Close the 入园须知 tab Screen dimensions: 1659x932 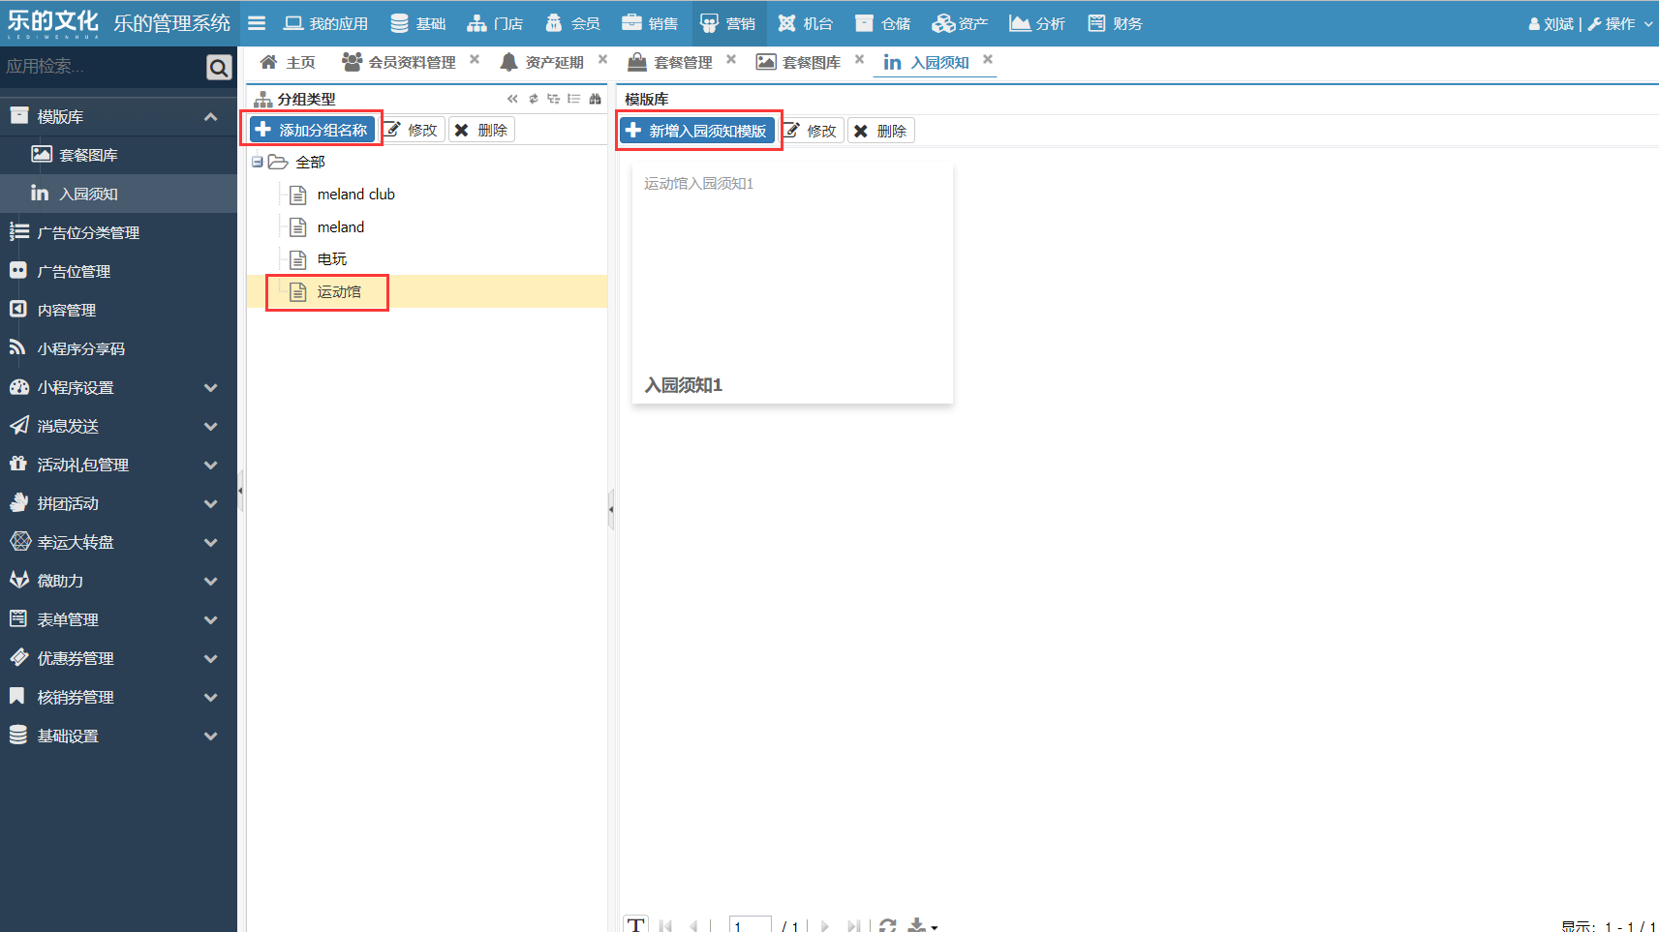988,59
